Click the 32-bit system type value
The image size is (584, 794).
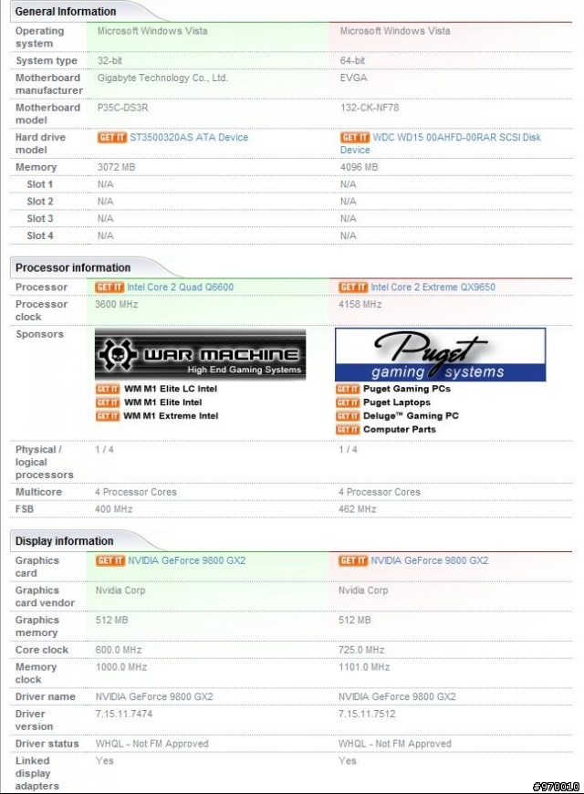[x=109, y=61]
